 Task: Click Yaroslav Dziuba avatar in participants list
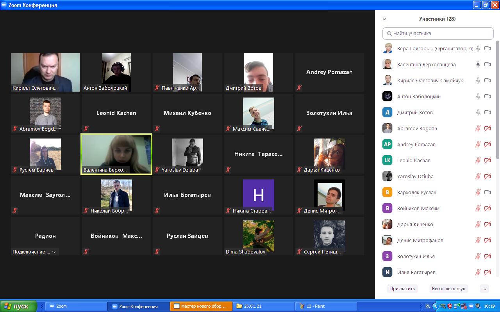coord(387,176)
